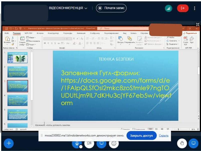Expand the ВІДЕОКОНФЕРЕНЦІЯ title dropdown
The image size is (201, 151).
tap(68, 8)
